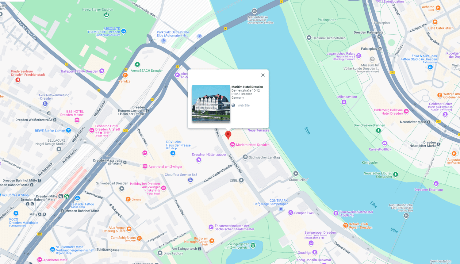Open the REWE Stefan Lamke shopping cart icon
The height and width of the screenshot is (264, 460).
[x=69, y=130]
